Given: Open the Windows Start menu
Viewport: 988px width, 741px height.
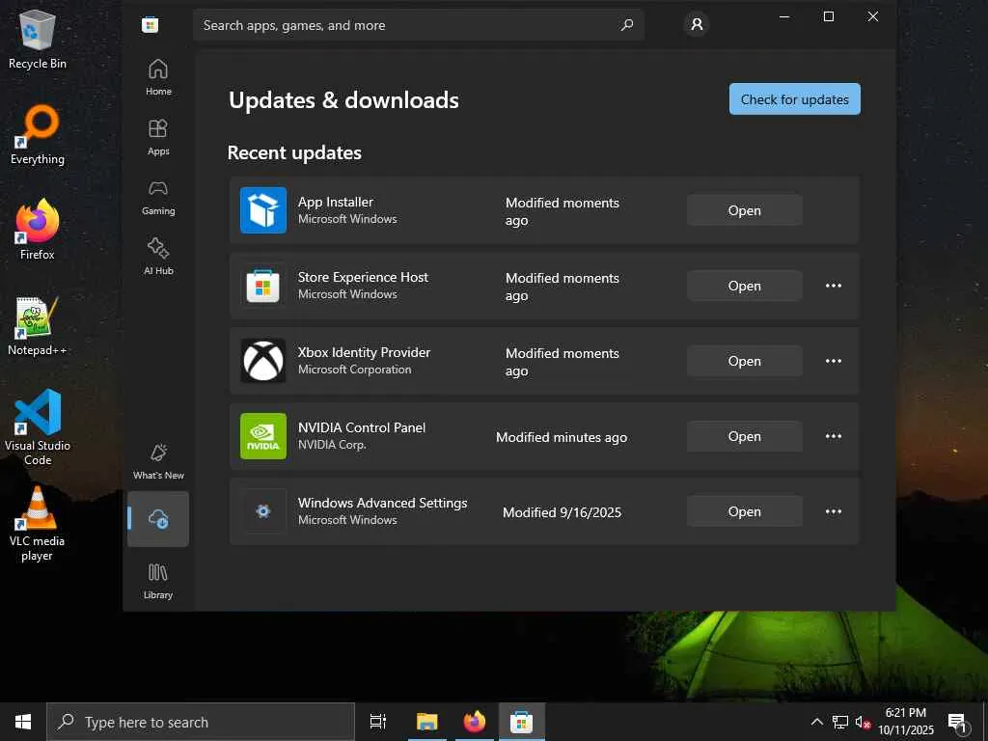Looking at the screenshot, I should [x=23, y=722].
